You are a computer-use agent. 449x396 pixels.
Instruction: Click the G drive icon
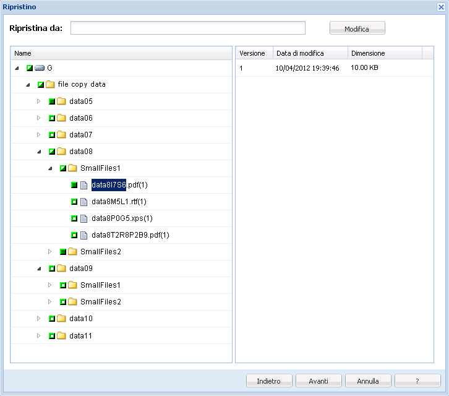40,67
